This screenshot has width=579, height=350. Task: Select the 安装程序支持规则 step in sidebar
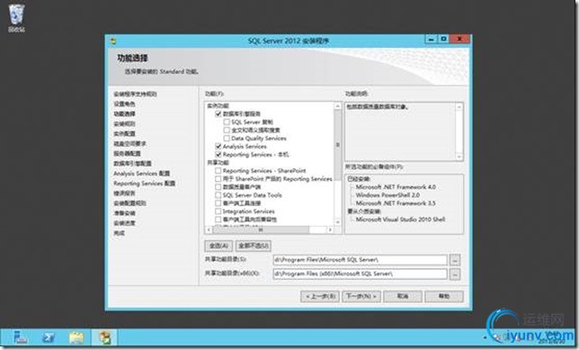point(135,94)
